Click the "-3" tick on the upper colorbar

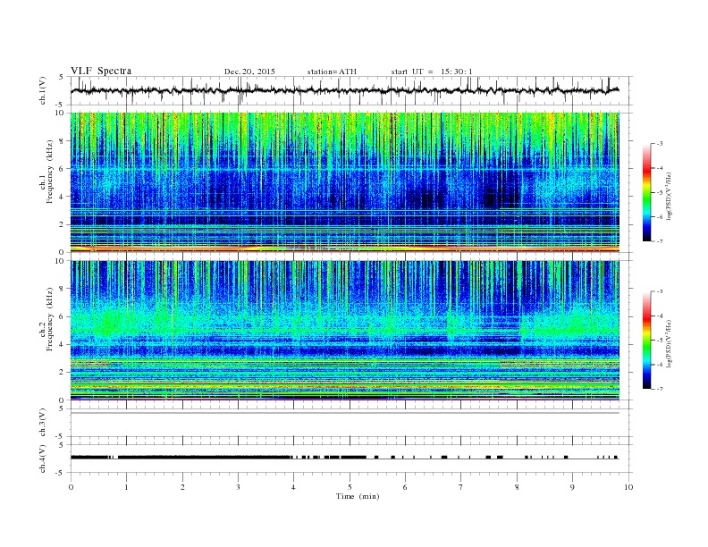click(x=659, y=144)
